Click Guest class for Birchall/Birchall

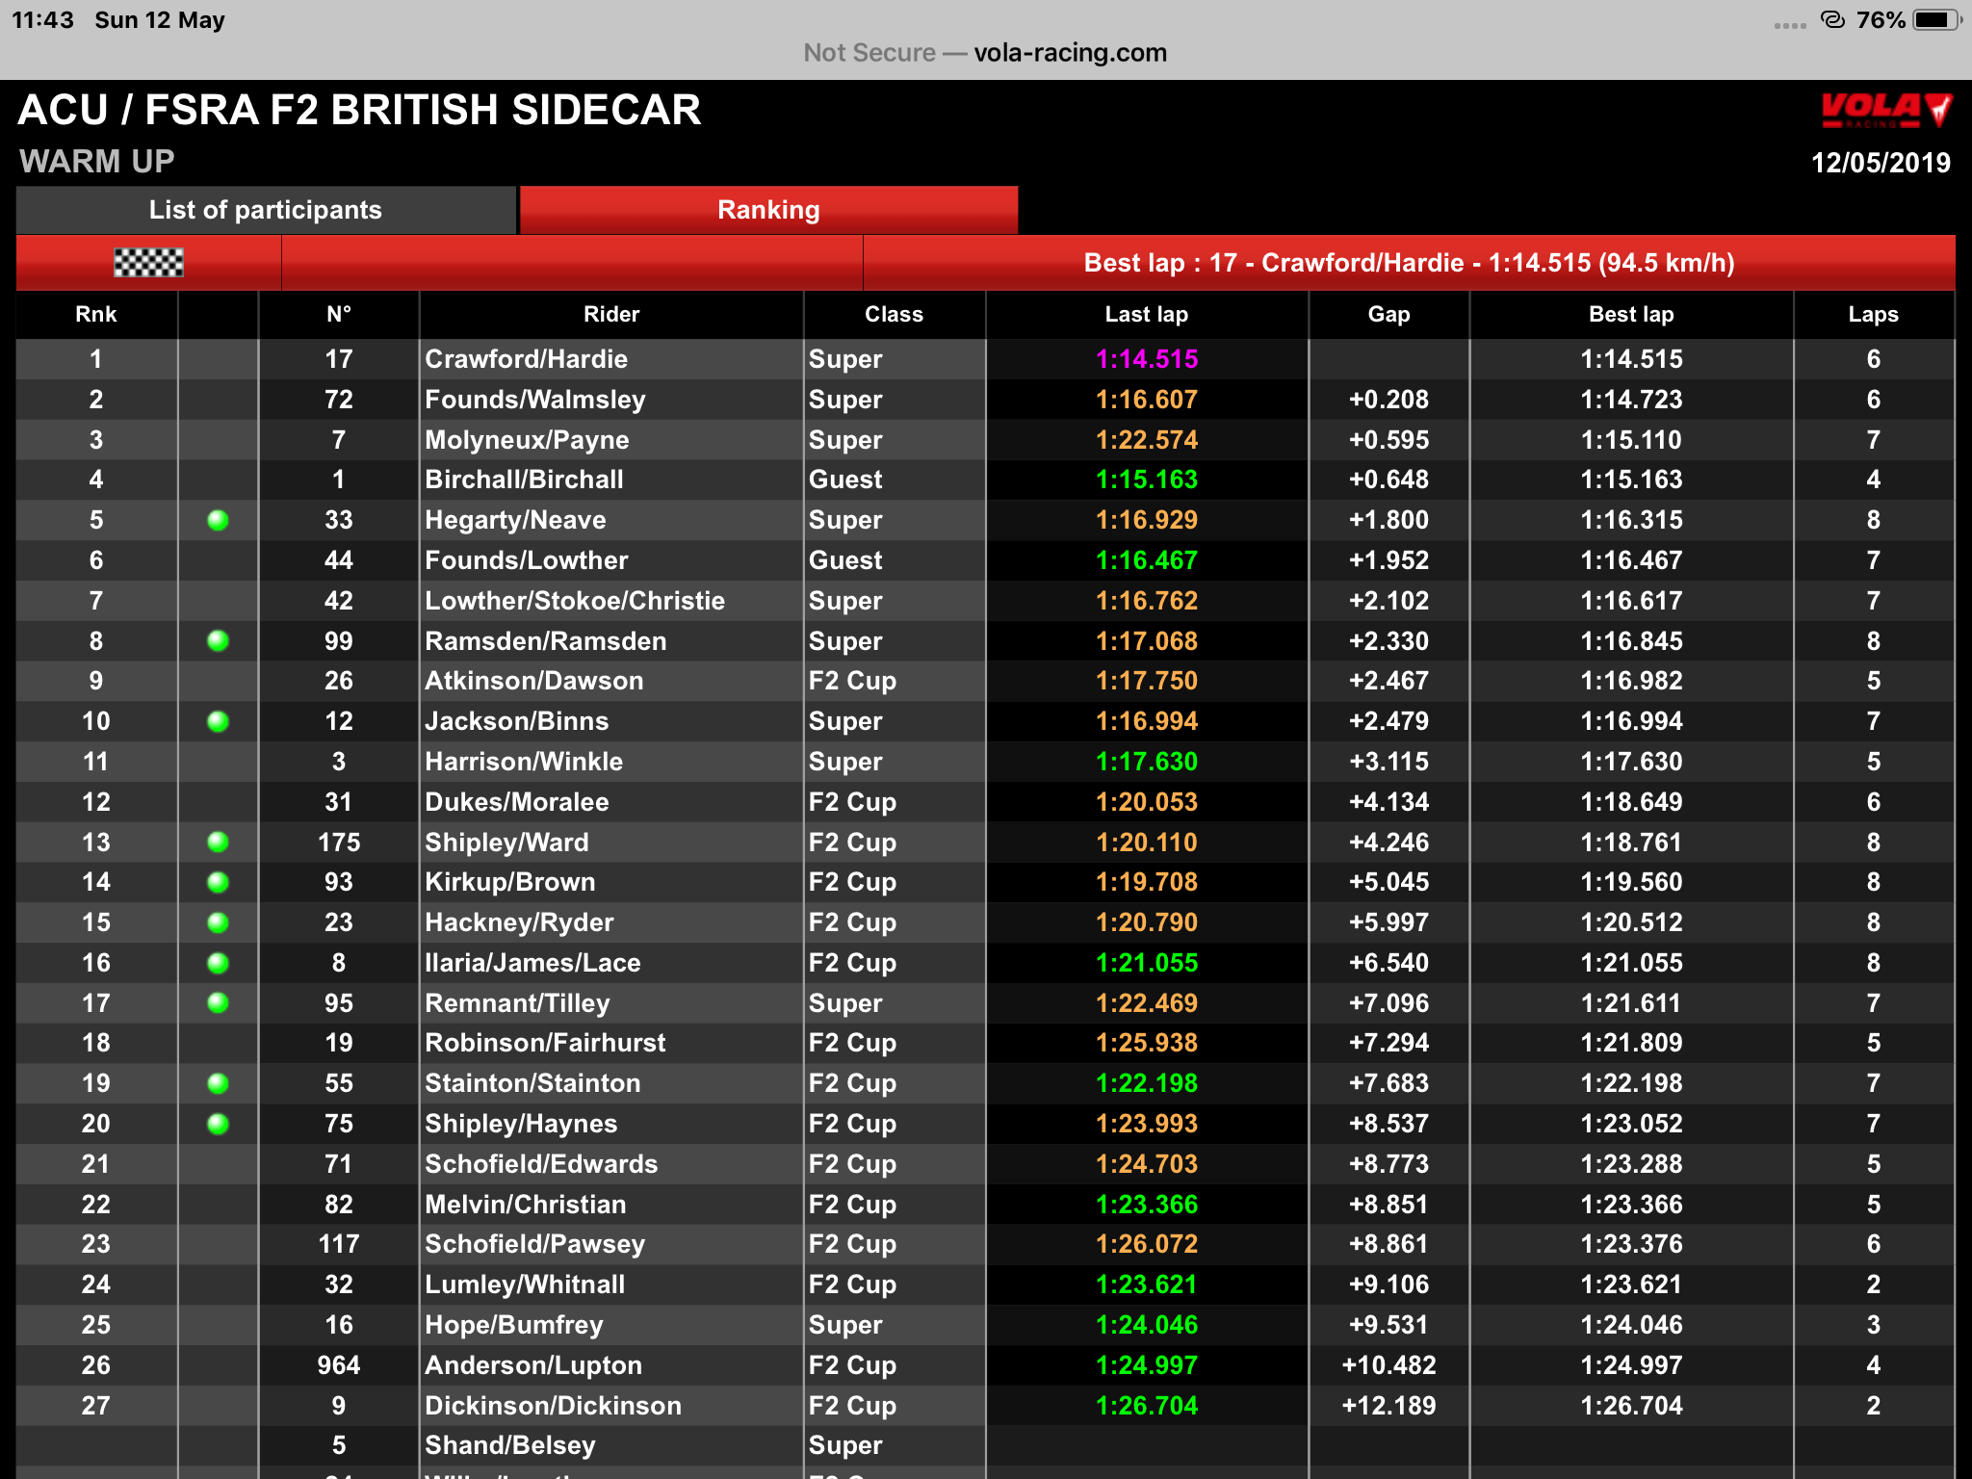pos(845,480)
